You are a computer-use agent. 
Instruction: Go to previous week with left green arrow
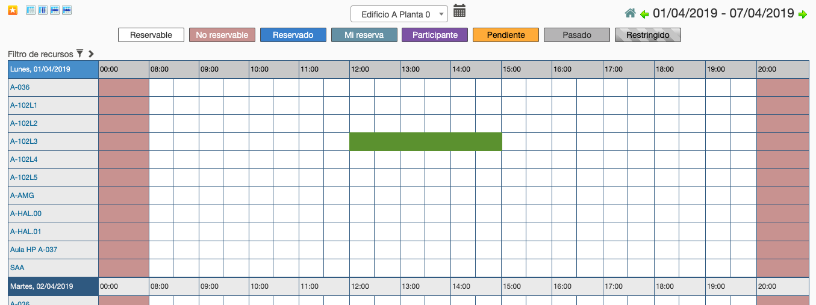coord(644,14)
